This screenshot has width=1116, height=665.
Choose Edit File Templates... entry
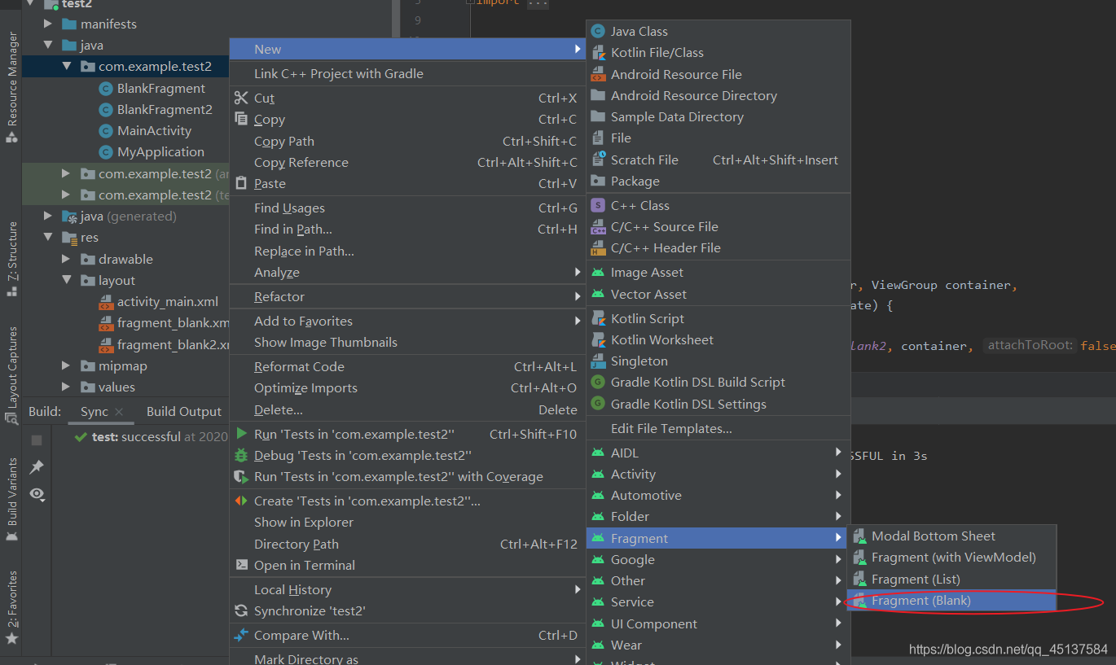tap(718, 428)
